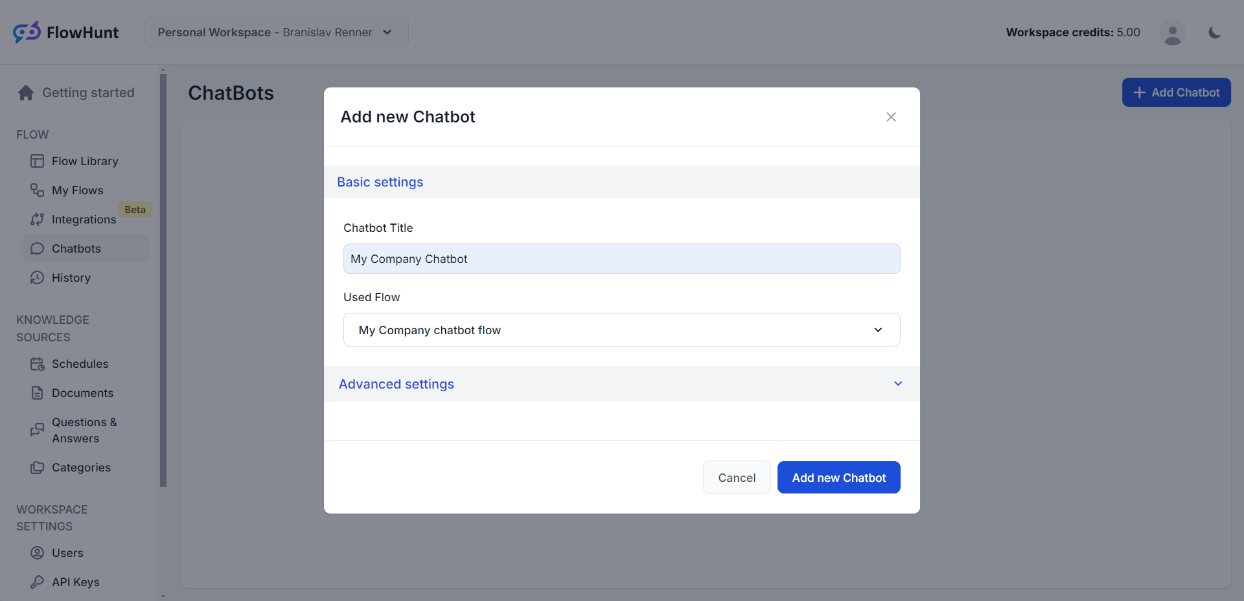Click the Getting started home icon
Screen dimensions: 1244x601
click(26, 93)
